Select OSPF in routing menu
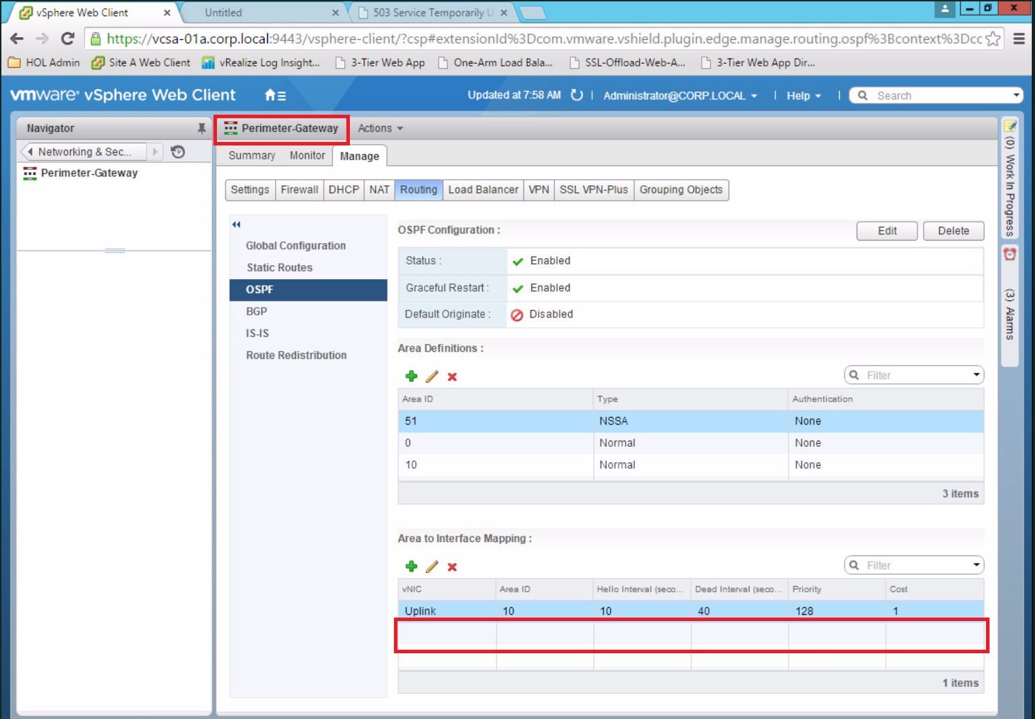Viewport: 1035px width, 719px height. point(308,290)
